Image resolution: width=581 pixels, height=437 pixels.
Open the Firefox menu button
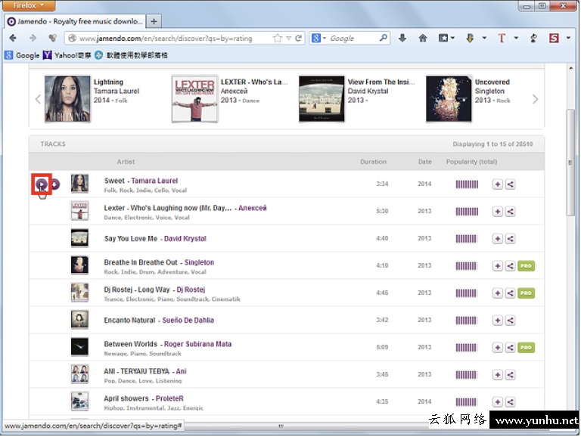tap(29, 5)
